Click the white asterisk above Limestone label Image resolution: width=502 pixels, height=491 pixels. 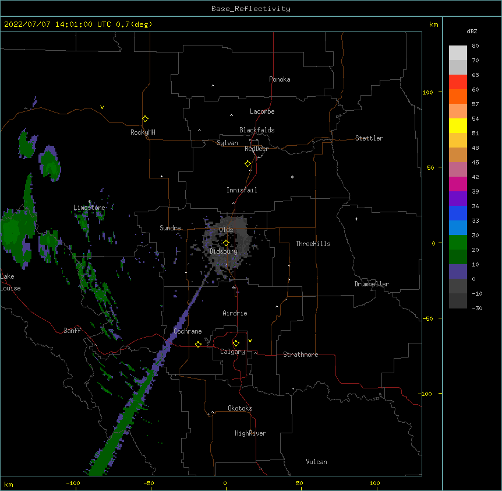pyautogui.click(x=90, y=202)
